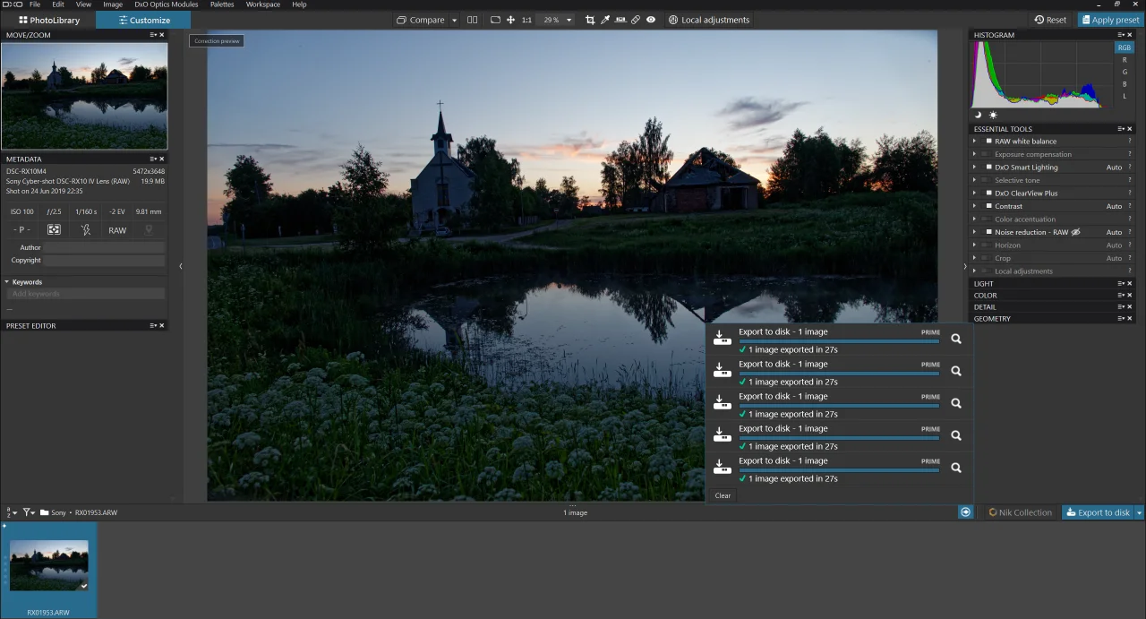Enable the Exposure compensation switch
The height and width of the screenshot is (619, 1146).
[986, 154]
